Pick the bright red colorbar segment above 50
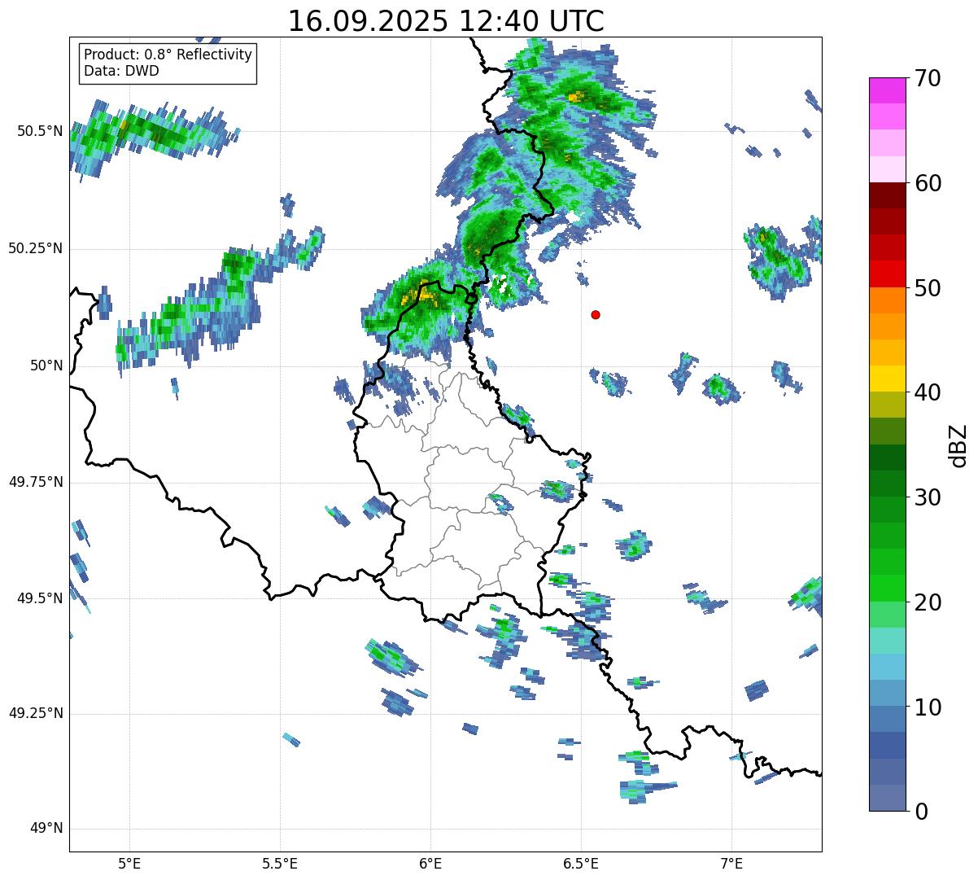Screen dimensions: 978x880 click(887, 274)
